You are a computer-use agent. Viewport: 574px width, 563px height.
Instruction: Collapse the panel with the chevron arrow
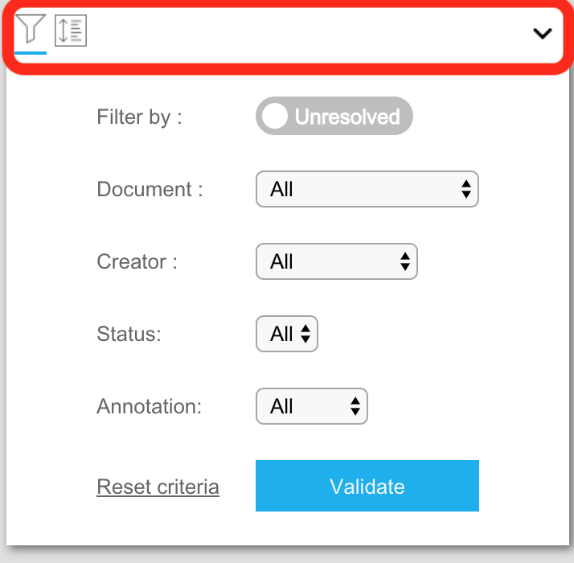pos(542,33)
